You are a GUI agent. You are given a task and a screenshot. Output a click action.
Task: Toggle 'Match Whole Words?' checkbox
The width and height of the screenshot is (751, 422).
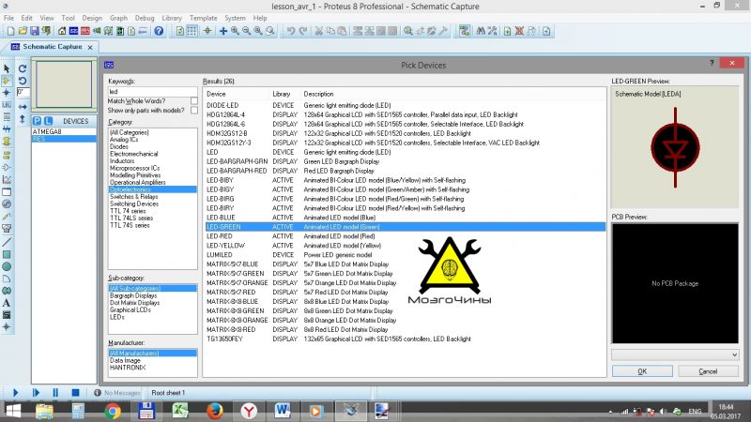tap(194, 101)
